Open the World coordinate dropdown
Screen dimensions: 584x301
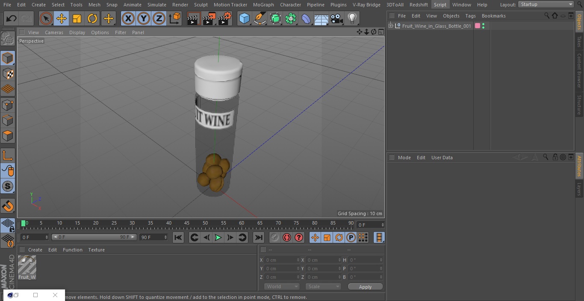pos(281,286)
